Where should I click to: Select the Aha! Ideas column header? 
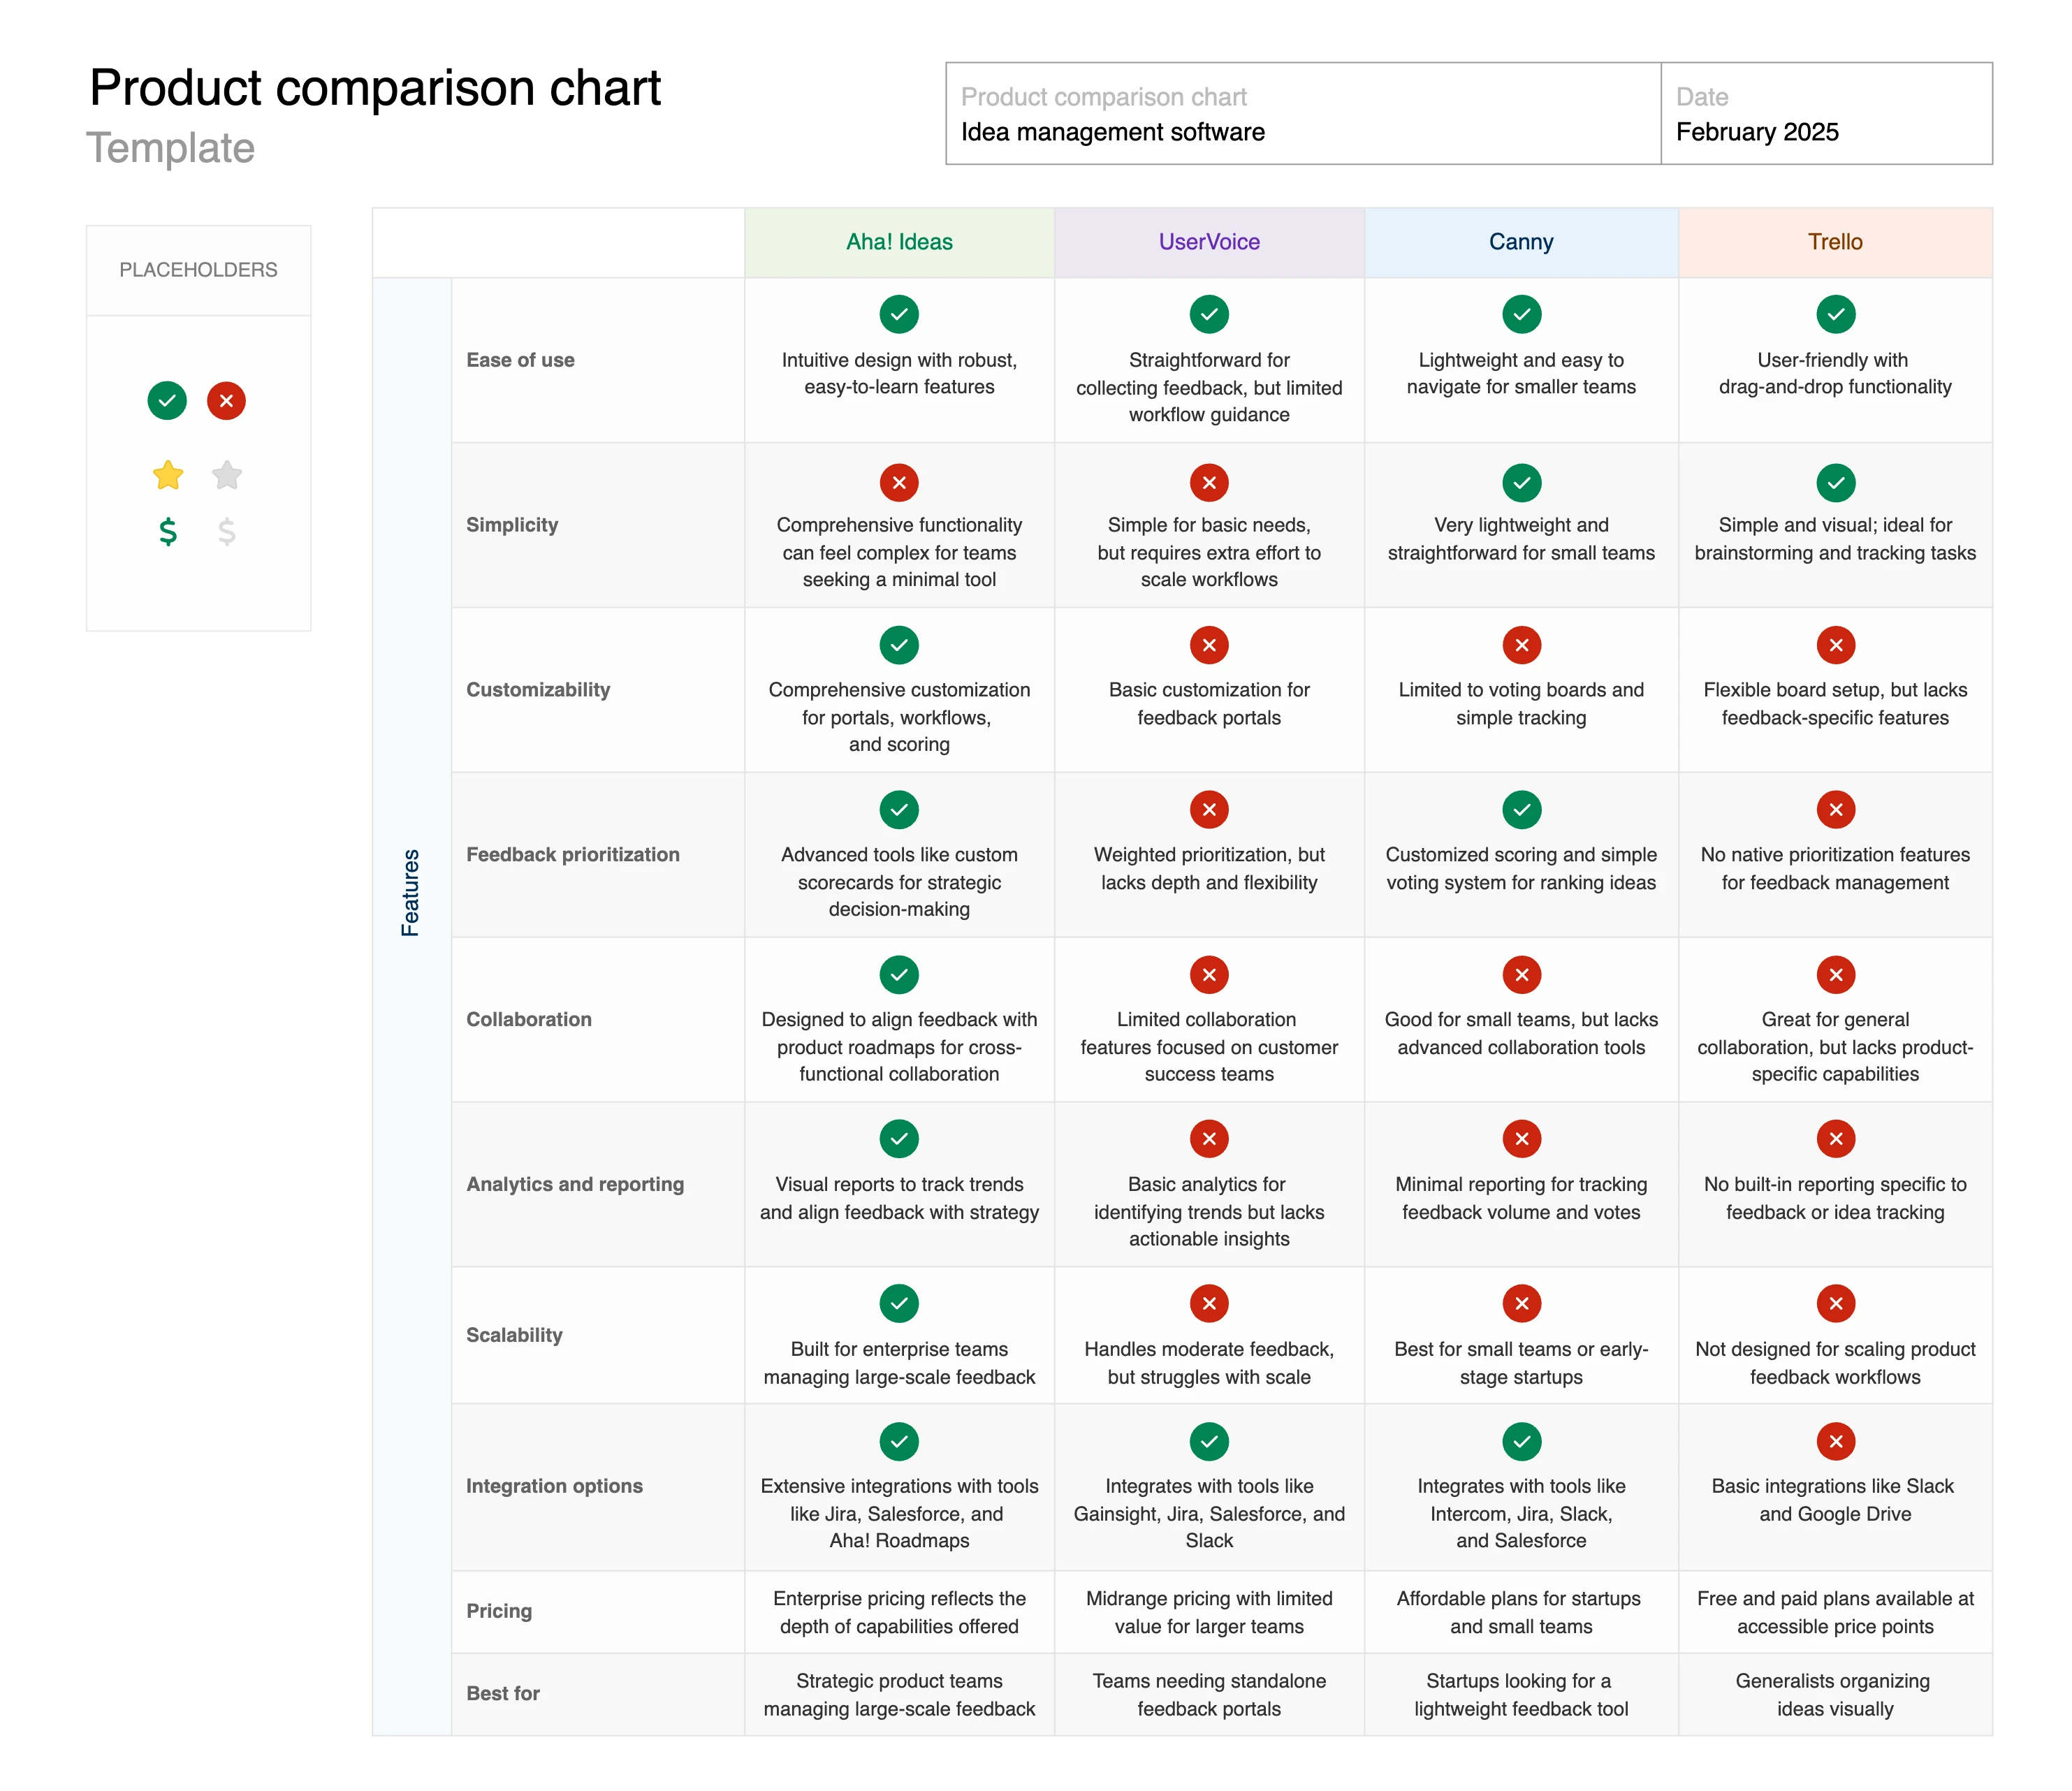click(x=899, y=242)
